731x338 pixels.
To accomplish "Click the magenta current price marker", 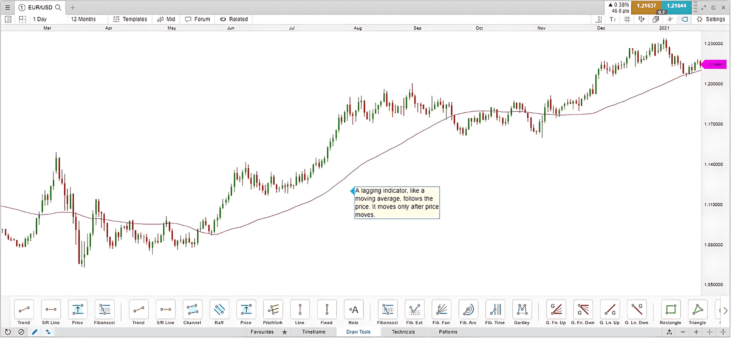I will click(714, 64).
